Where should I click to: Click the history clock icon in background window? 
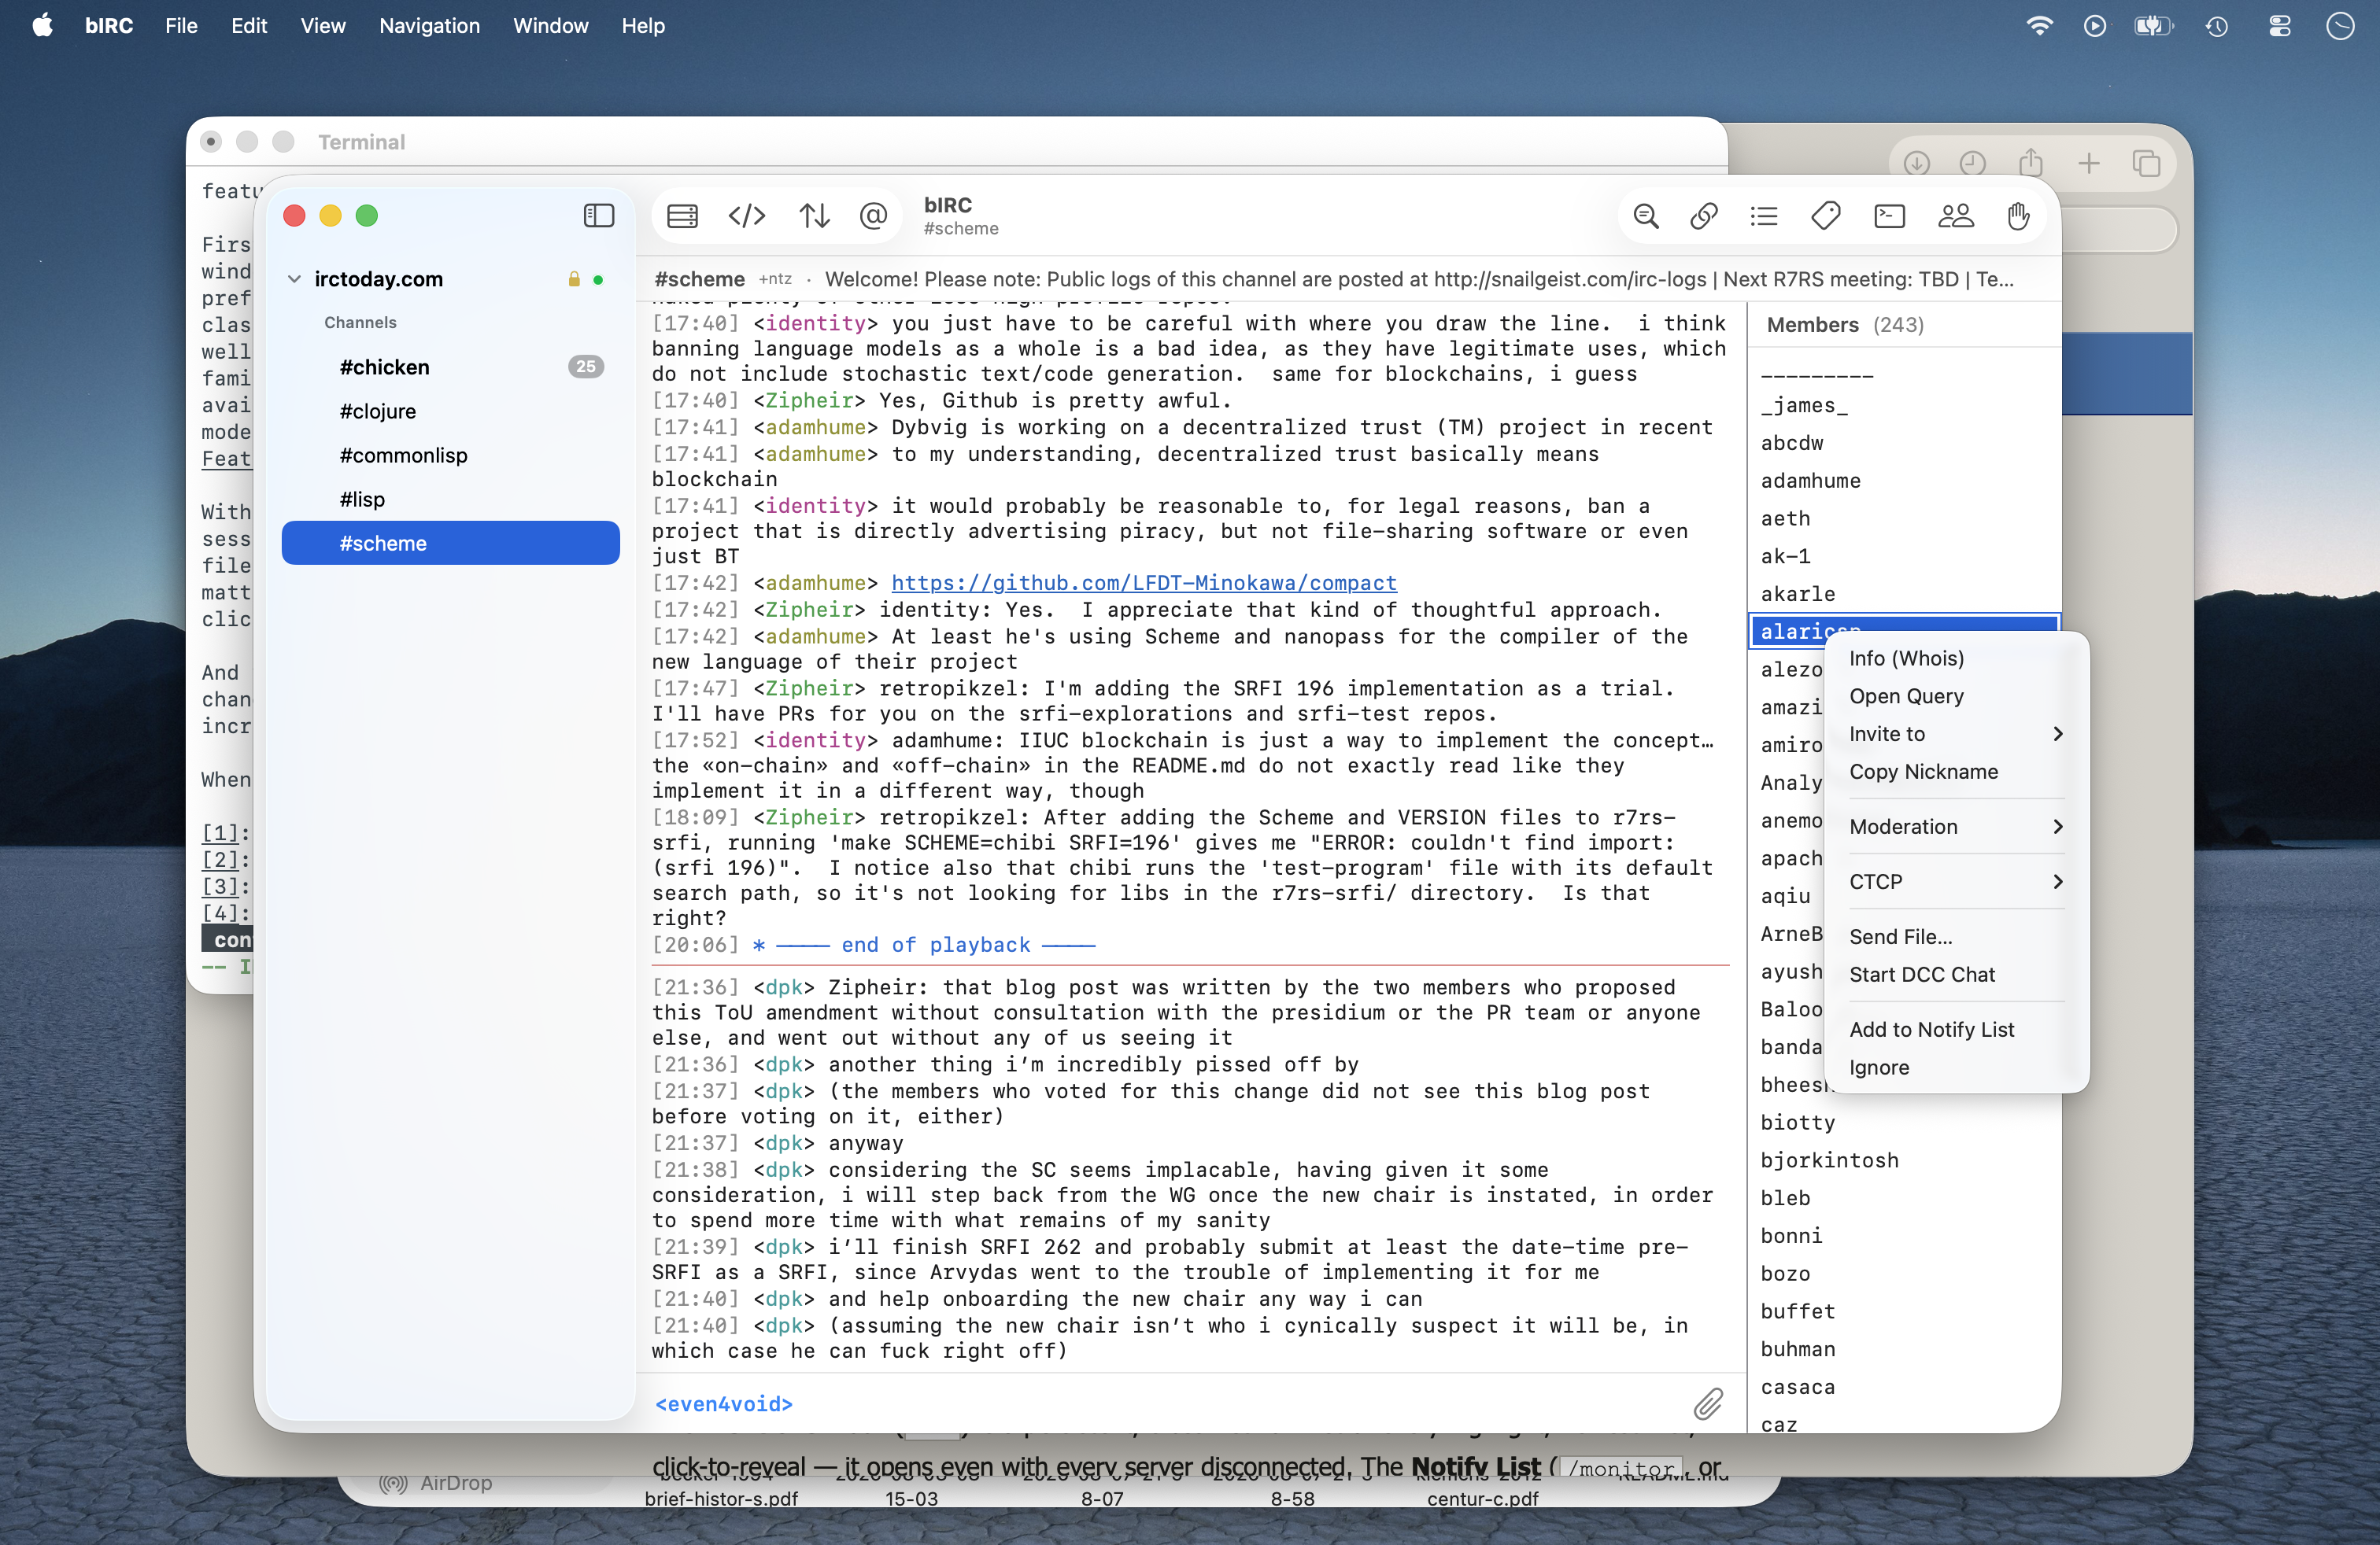pyautogui.click(x=1973, y=163)
